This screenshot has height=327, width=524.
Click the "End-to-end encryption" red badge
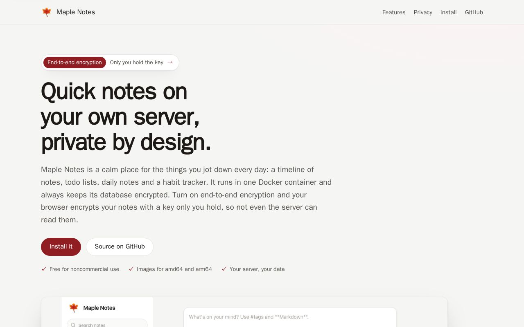(75, 63)
